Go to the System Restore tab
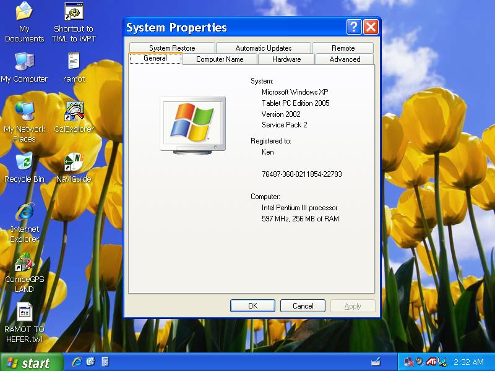 click(x=172, y=48)
